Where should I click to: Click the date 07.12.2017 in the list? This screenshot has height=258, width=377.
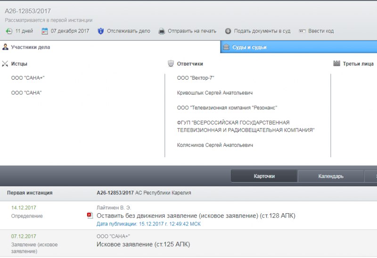coord(24,236)
